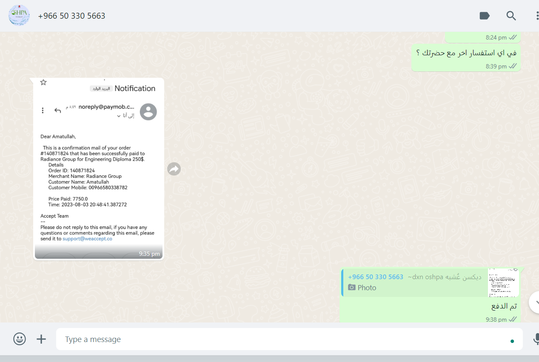Click the blue number in quoted reply

point(376,277)
